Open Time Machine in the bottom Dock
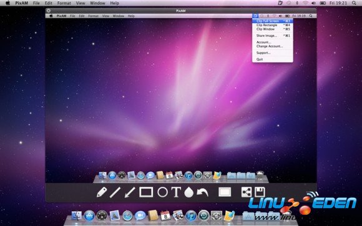Viewport: 362px width, 226px height. coord(203,216)
